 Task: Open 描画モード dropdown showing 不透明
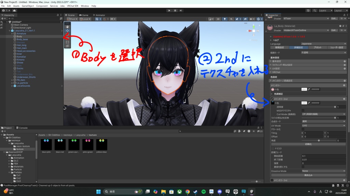(x=323, y=53)
